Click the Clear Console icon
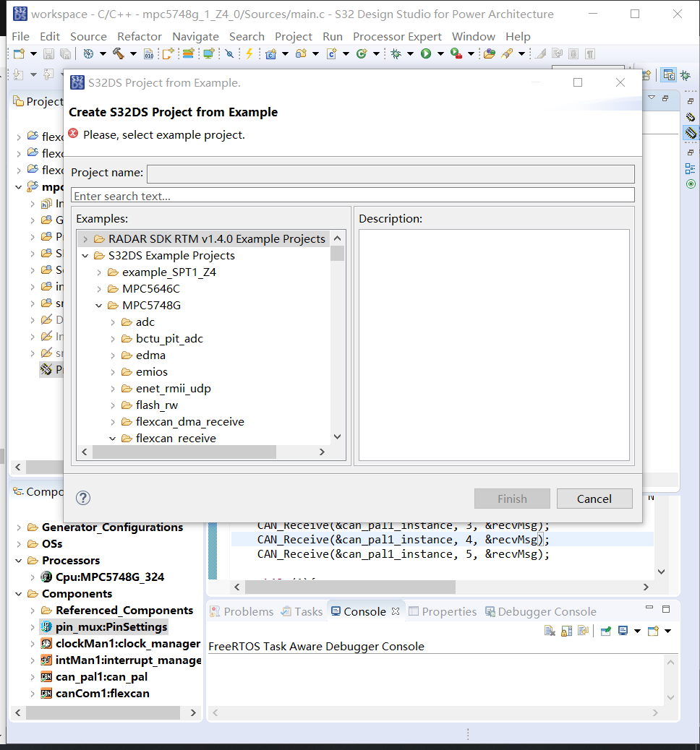700x750 pixels. (x=550, y=631)
